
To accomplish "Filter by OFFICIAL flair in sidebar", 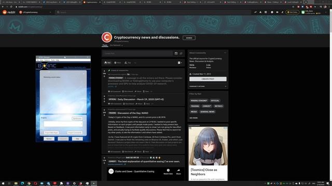I will [x=215, y=101].
